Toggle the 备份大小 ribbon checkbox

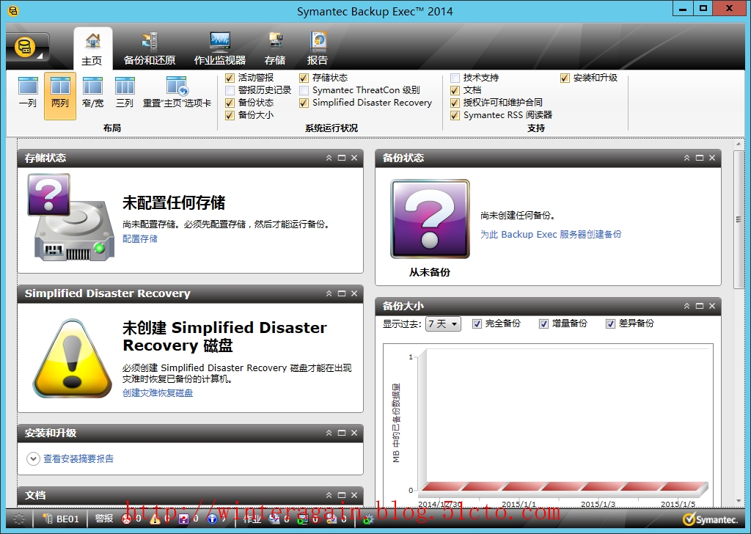(230, 115)
